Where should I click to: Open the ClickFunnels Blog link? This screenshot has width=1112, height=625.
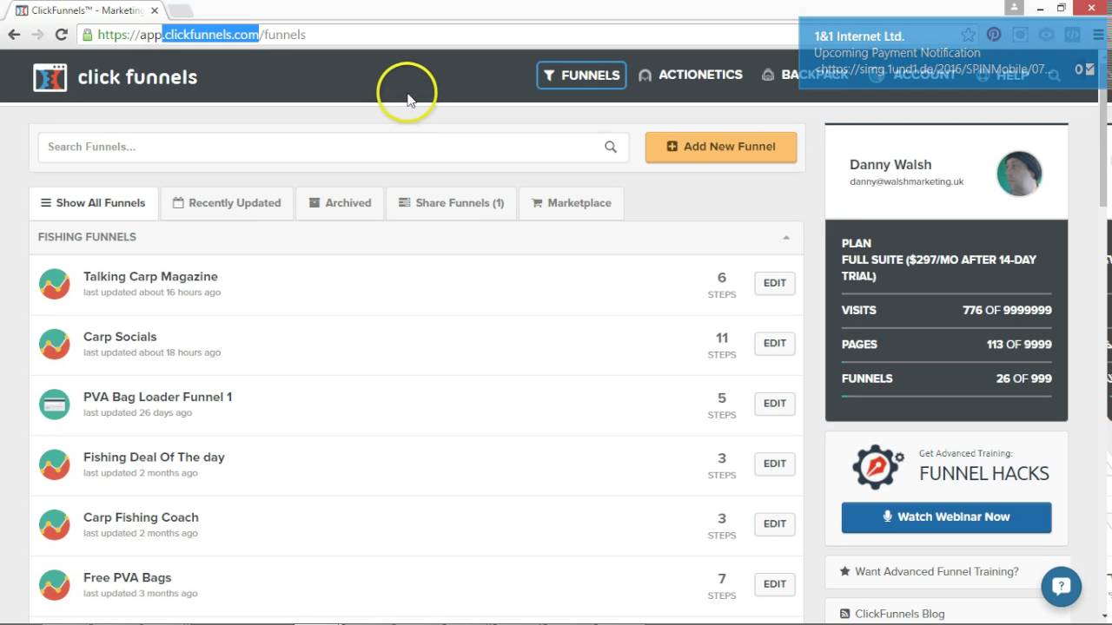click(900, 614)
